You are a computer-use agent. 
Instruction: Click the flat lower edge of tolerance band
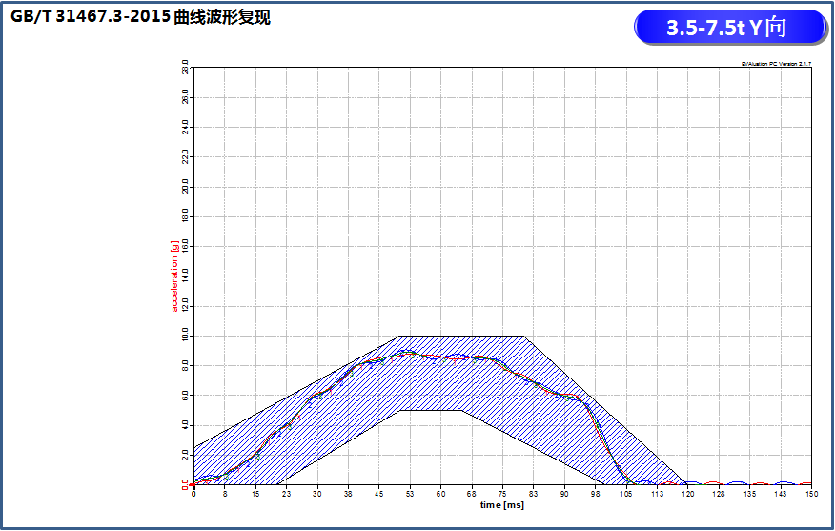tap(430, 410)
